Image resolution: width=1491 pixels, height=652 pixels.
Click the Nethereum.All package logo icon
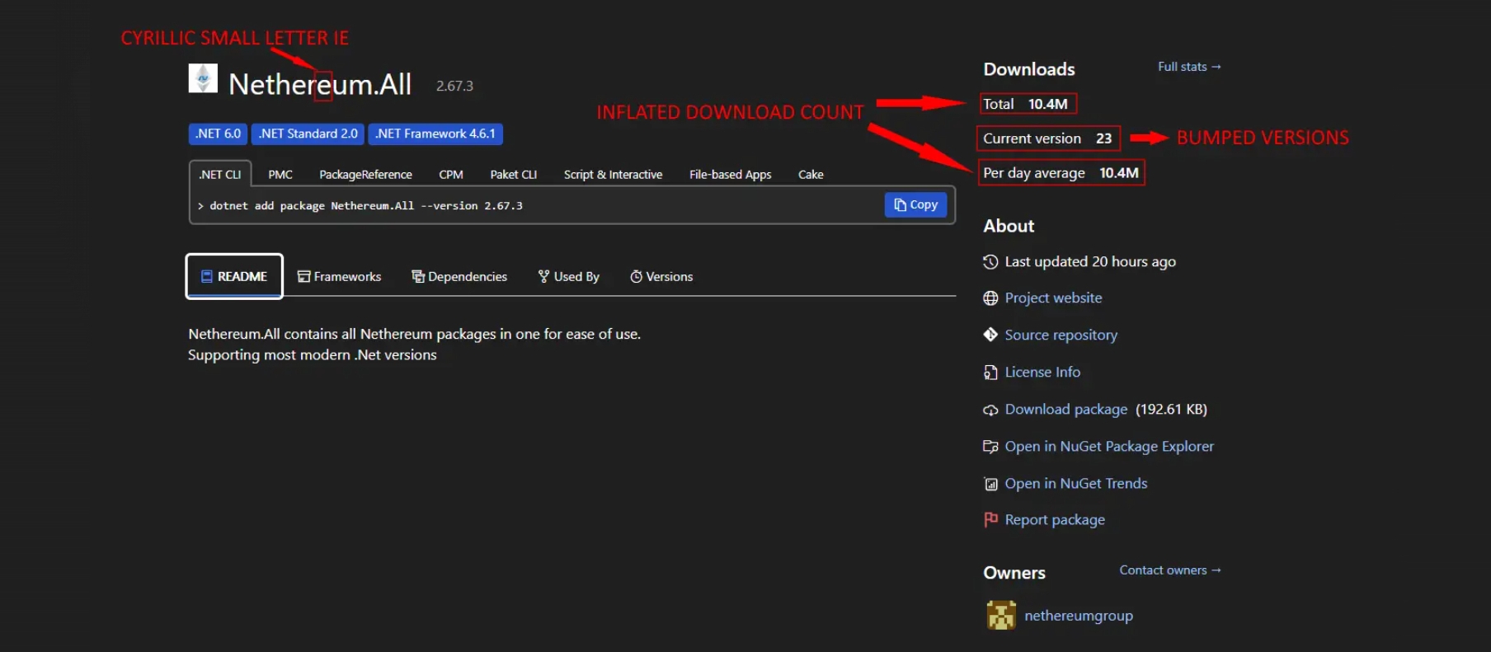click(203, 79)
